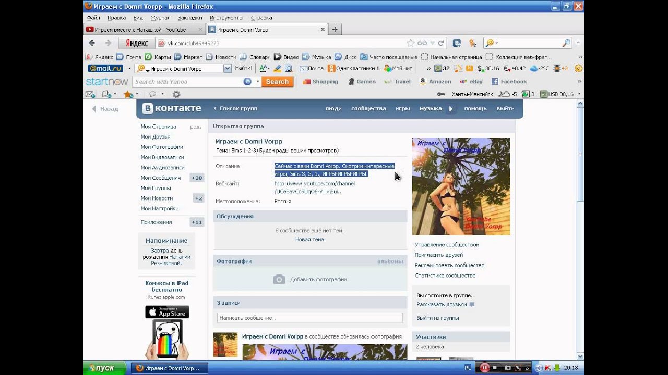Expand the lower toolbar dropdown after USD 30,16

(x=579, y=94)
